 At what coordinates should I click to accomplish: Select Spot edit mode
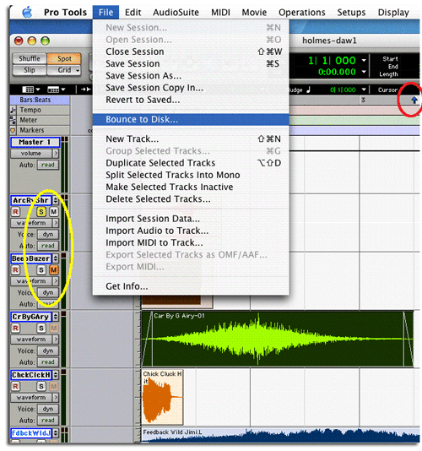(x=64, y=58)
